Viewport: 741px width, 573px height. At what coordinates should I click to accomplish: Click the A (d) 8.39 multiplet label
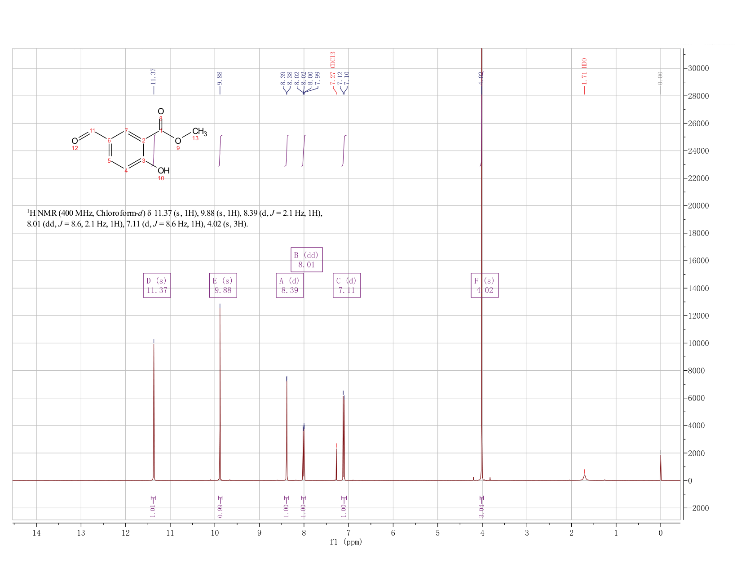(290, 285)
